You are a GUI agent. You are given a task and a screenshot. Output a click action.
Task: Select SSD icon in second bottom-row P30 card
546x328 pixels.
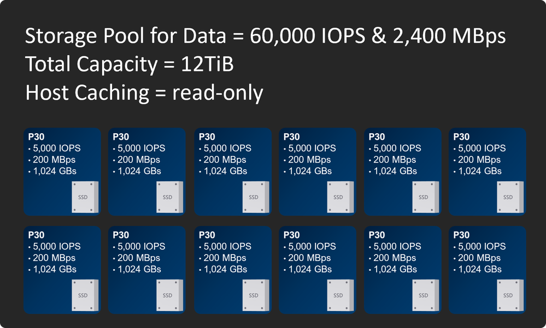click(168, 295)
